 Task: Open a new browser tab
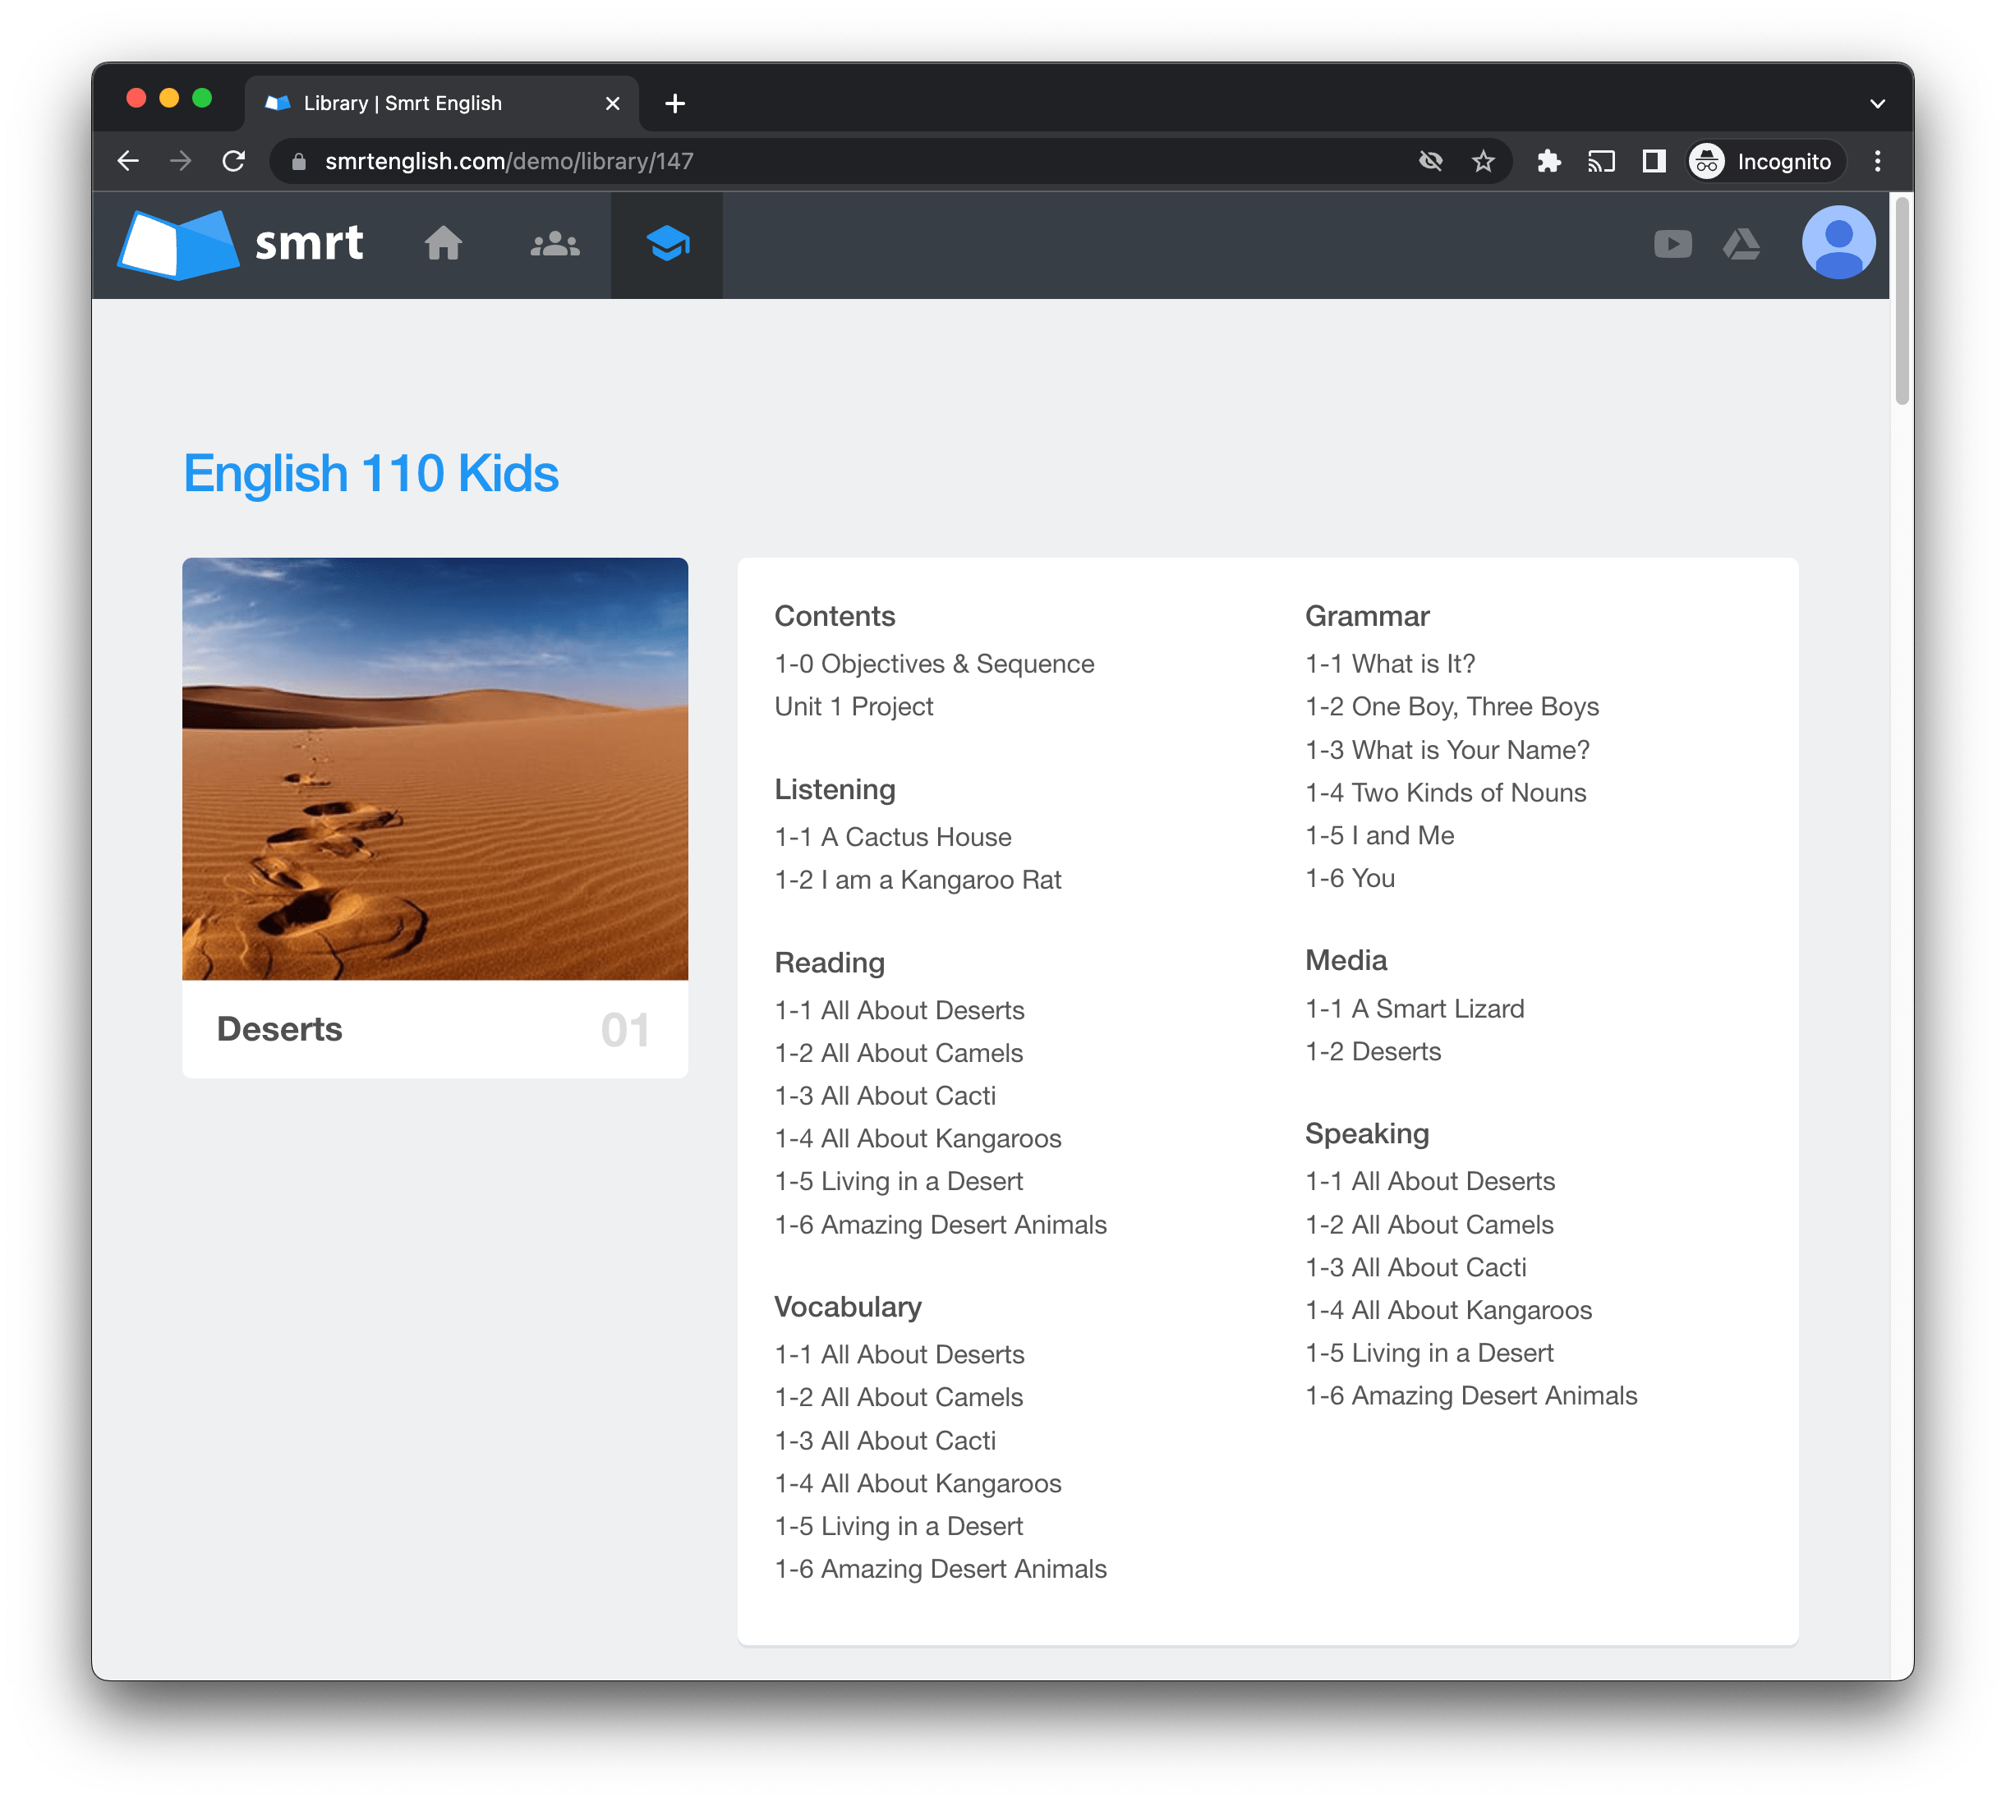[x=675, y=104]
